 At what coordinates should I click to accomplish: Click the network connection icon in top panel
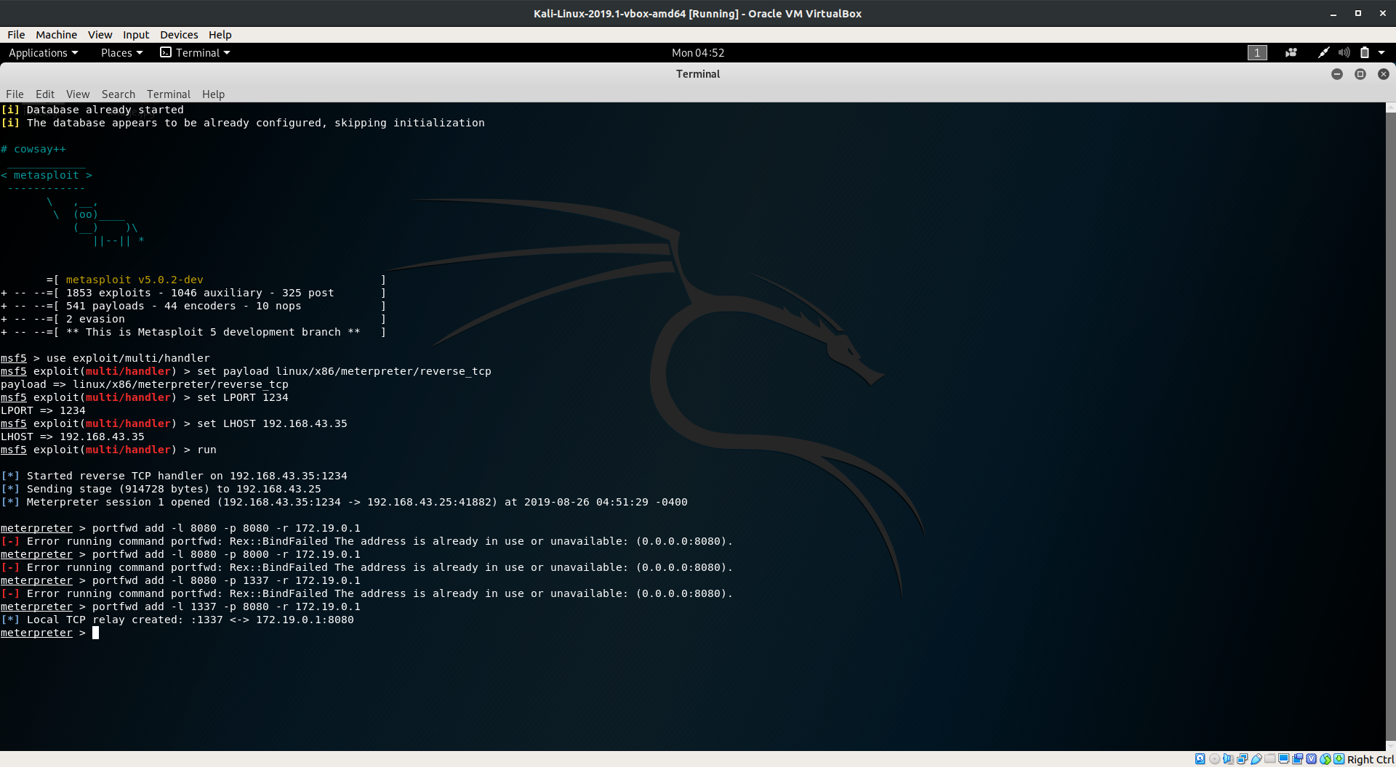click(1324, 53)
